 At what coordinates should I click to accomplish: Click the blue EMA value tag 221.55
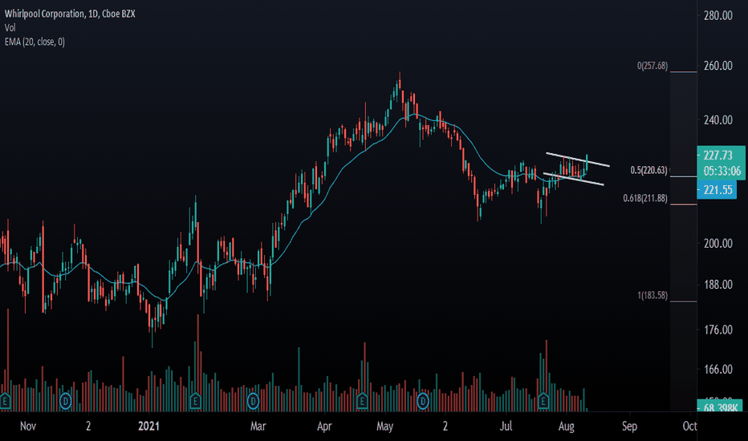tap(717, 190)
